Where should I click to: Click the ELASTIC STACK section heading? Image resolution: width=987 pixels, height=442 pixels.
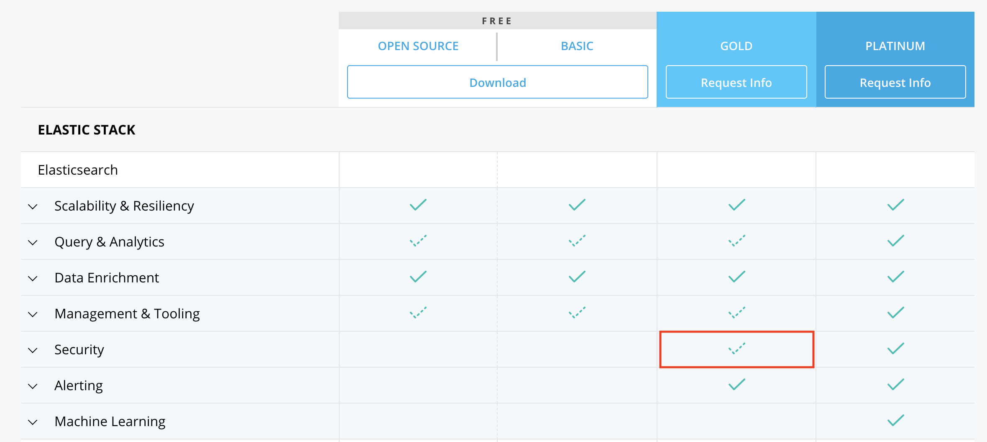(87, 130)
